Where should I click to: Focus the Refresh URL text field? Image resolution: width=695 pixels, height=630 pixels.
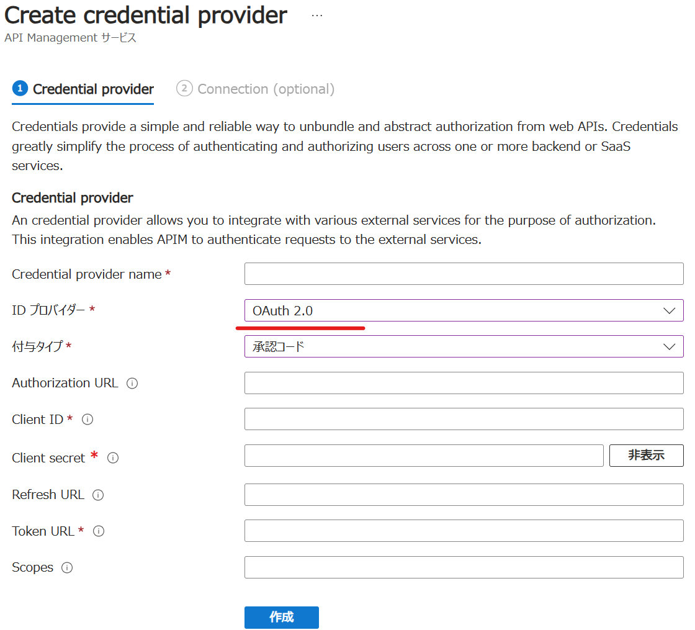click(x=464, y=495)
